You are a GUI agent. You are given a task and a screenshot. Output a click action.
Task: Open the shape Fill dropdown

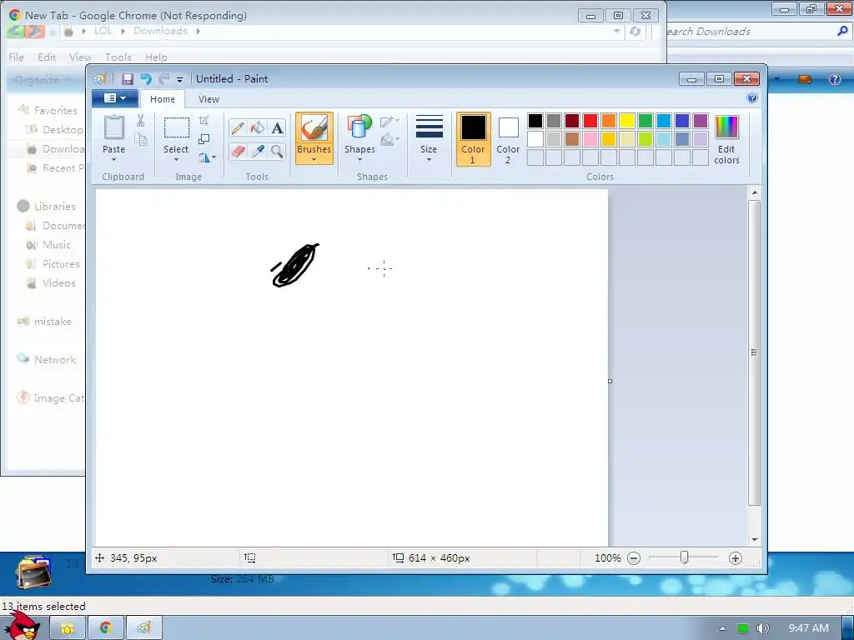(390, 140)
